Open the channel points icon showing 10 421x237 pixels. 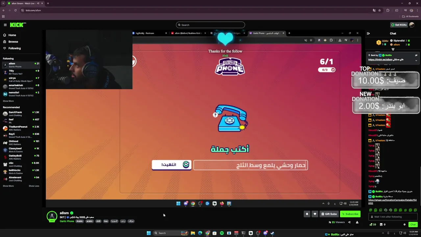(373, 224)
